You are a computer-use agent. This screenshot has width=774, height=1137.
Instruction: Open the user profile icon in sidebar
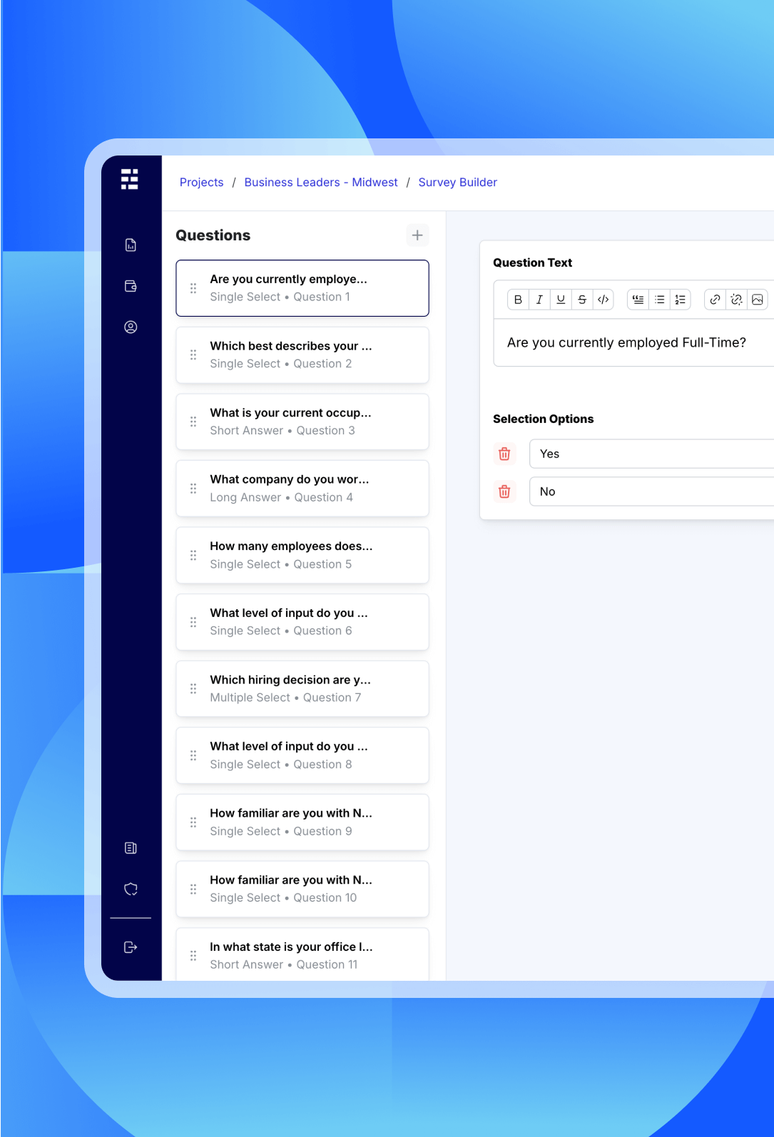(131, 327)
